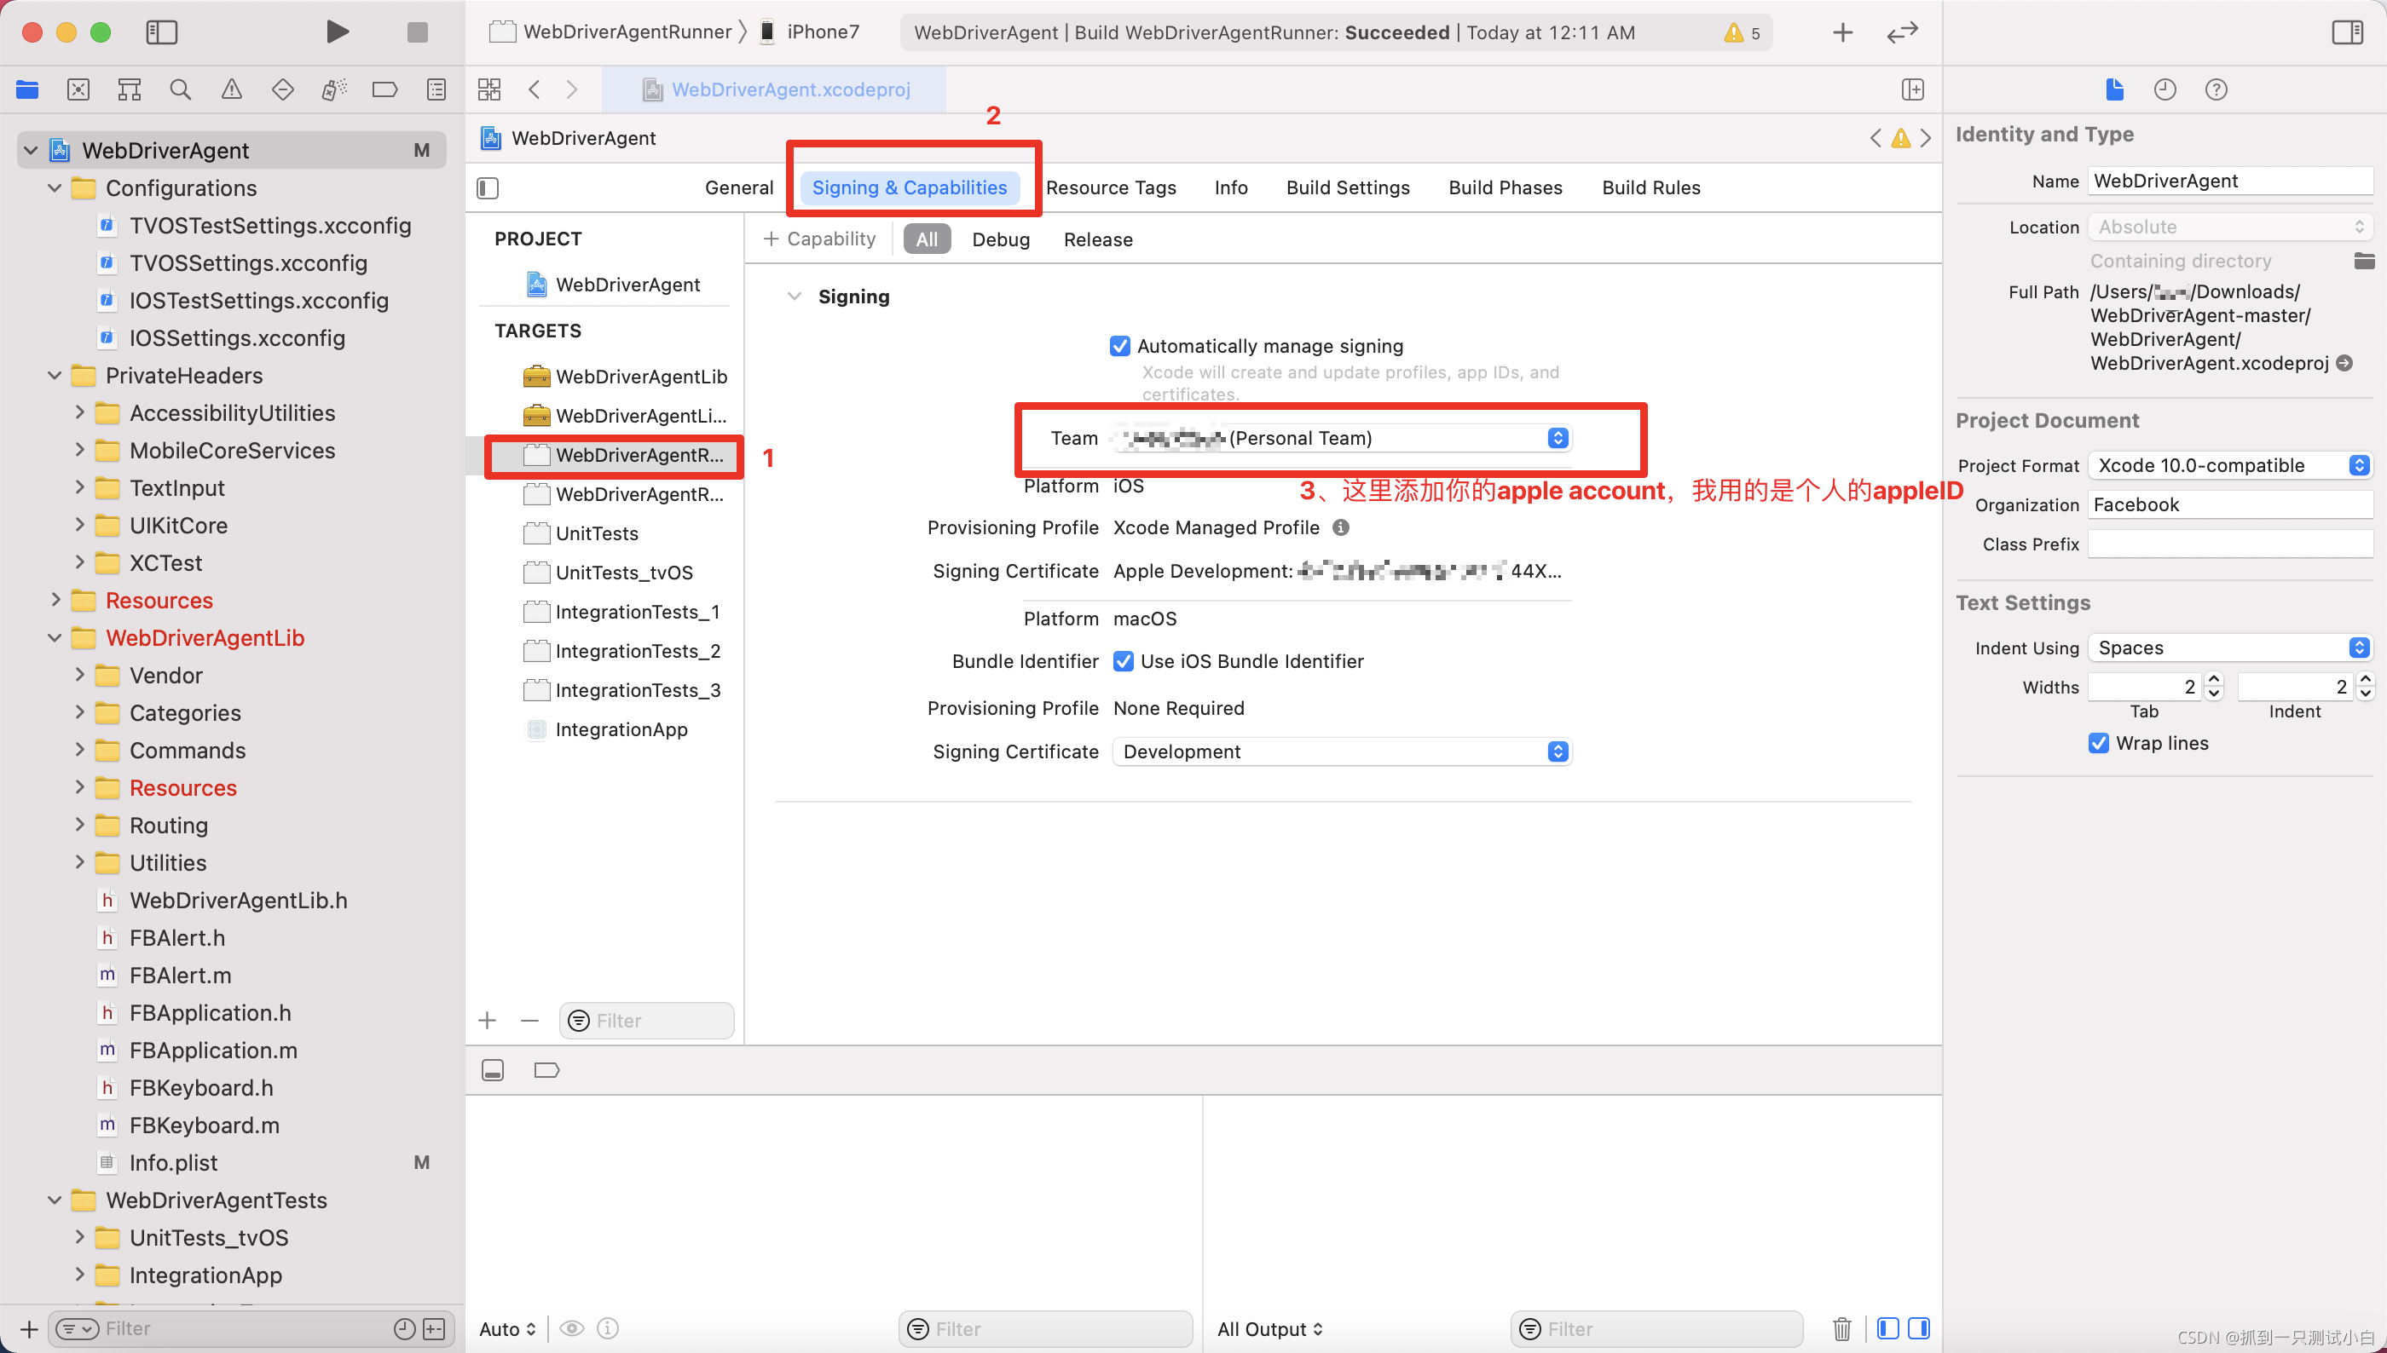Clear console with the trash icon

coord(1841,1329)
